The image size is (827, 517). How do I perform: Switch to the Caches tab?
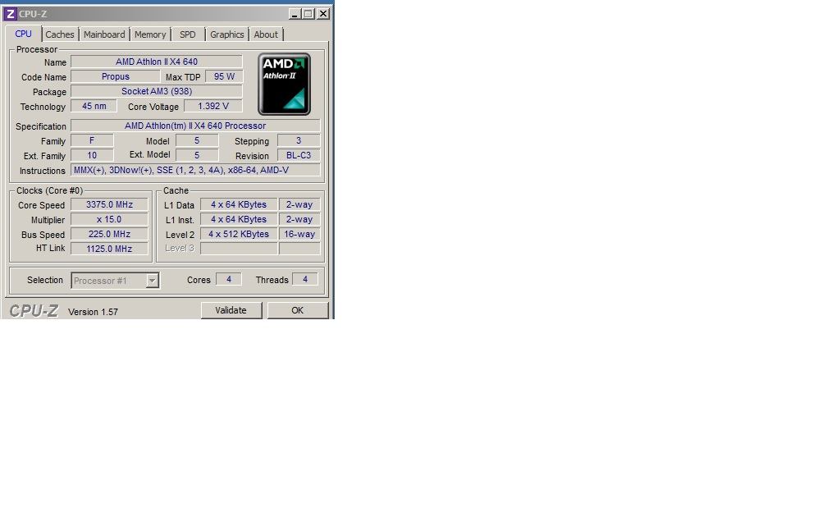pos(60,34)
